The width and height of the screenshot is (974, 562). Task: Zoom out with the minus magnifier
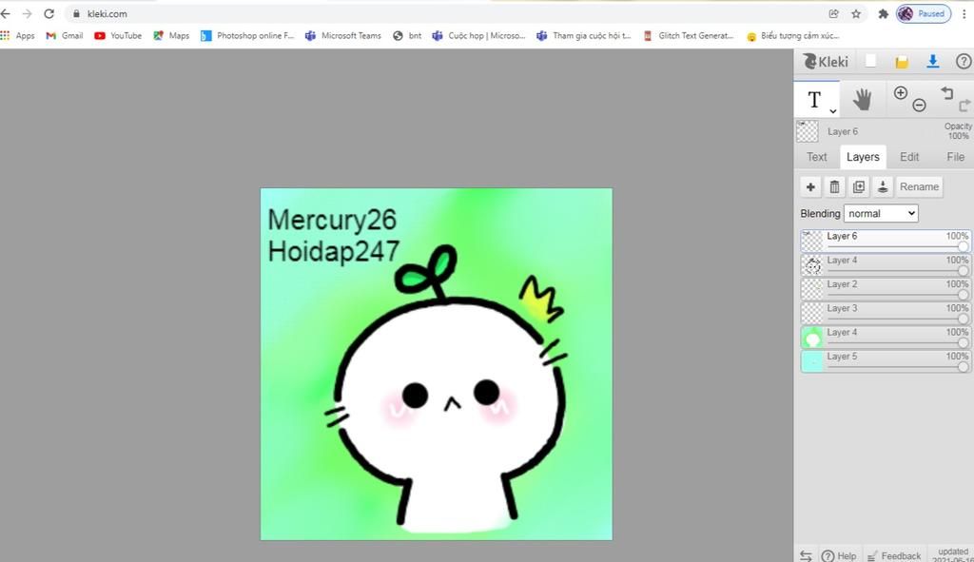coord(920,105)
